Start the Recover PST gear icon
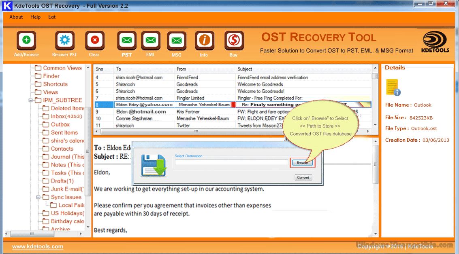 click(64, 40)
